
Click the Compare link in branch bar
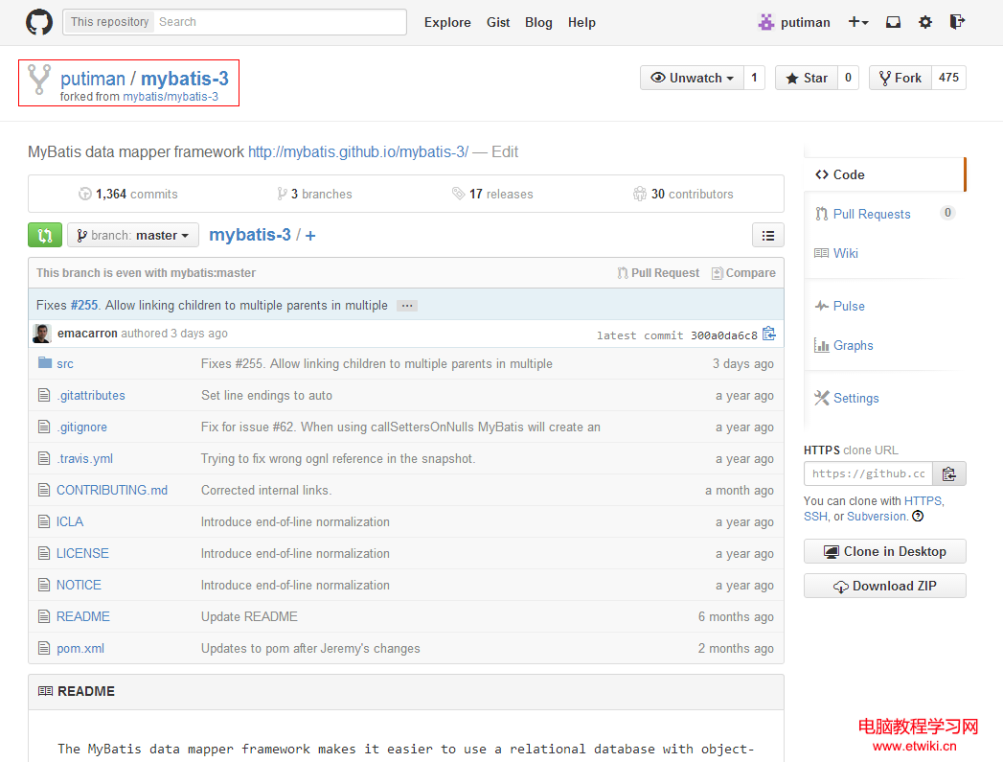point(743,273)
